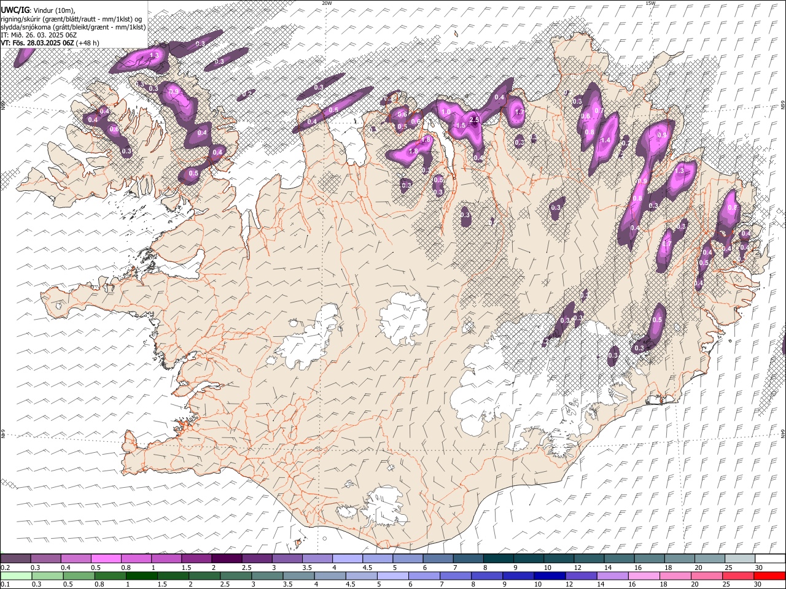786x589 pixels.
Task: Click the 'UWC/IG' title in the header
Action: coord(14,10)
